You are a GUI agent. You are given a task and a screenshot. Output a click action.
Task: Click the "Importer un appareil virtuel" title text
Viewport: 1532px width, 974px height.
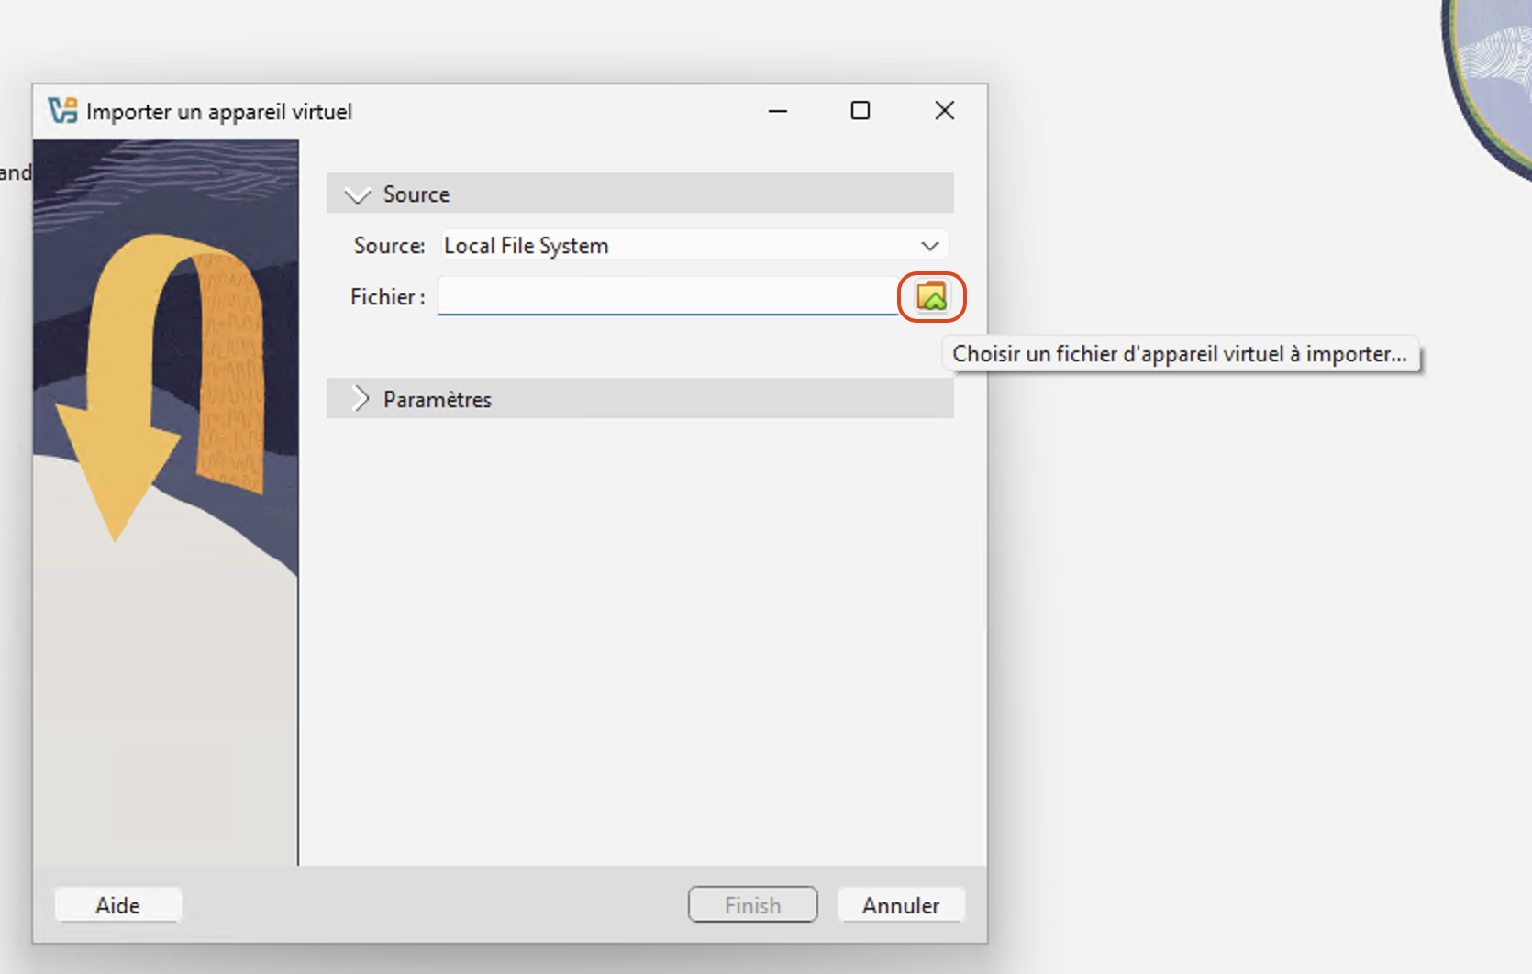pos(218,112)
